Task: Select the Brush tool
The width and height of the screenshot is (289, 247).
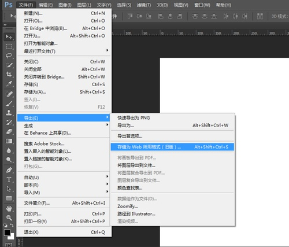Action: [x=9, y=104]
